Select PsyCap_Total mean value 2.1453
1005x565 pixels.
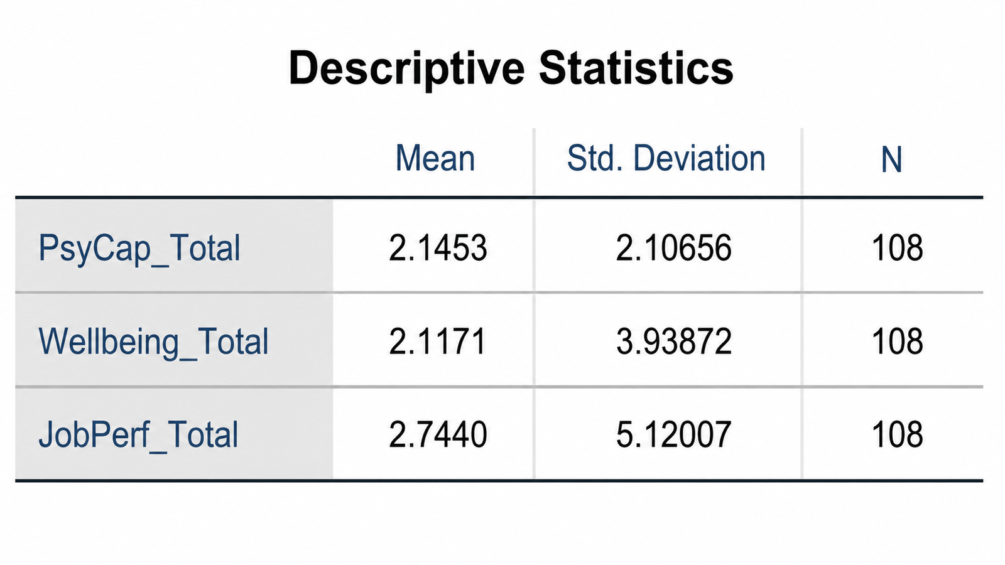[438, 248]
